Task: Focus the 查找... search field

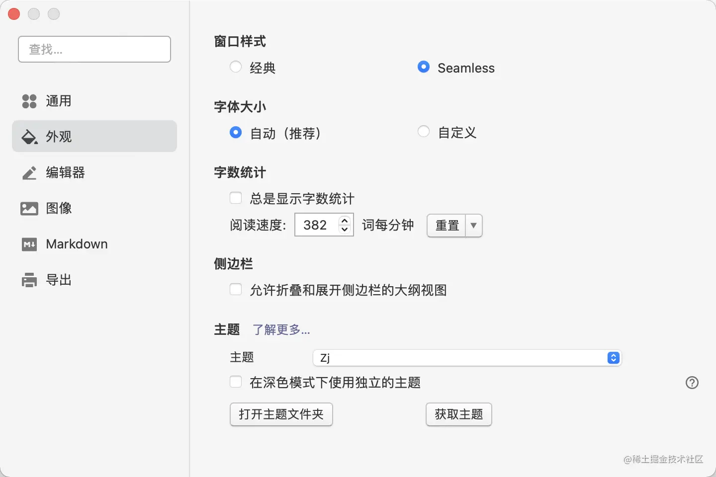Action: pyautogui.click(x=94, y=49)
